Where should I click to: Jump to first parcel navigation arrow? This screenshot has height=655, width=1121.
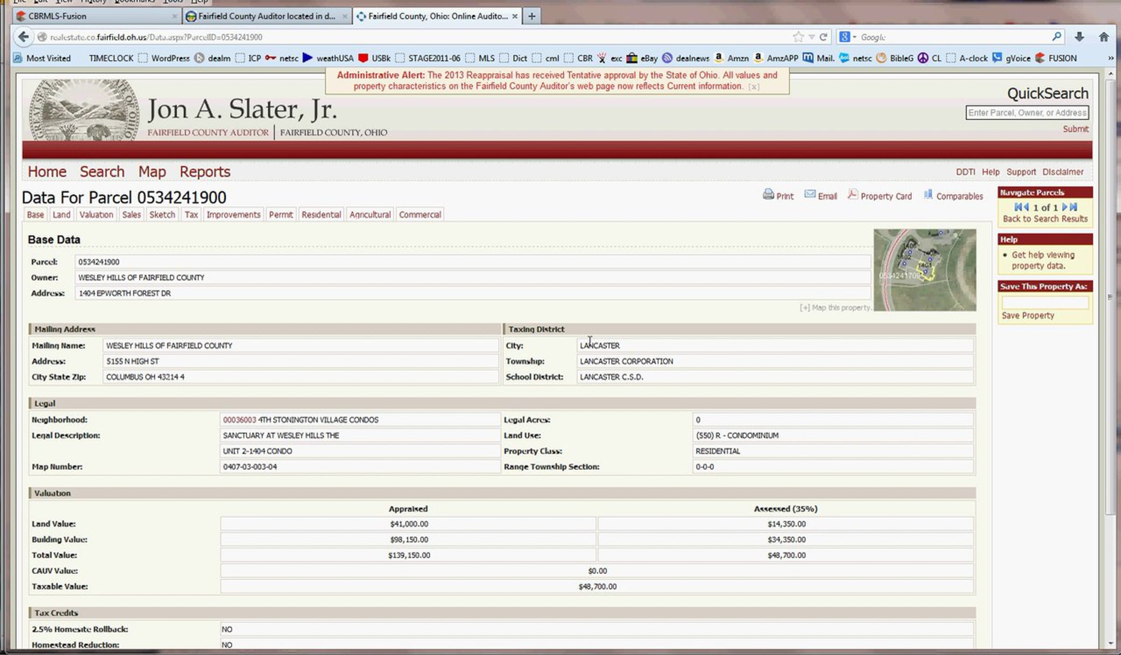coord(1018,207)
